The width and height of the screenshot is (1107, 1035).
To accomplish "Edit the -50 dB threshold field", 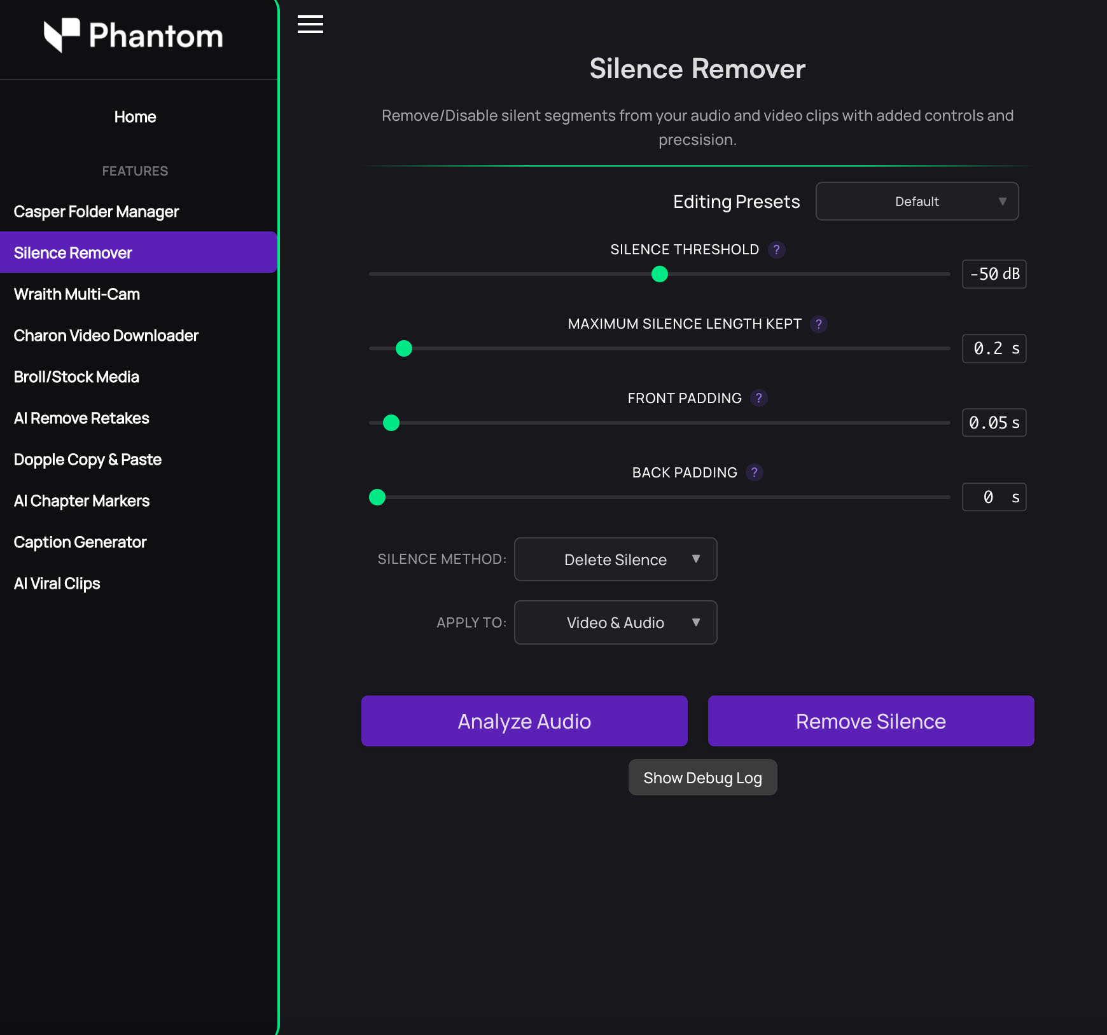I will 994,274.
